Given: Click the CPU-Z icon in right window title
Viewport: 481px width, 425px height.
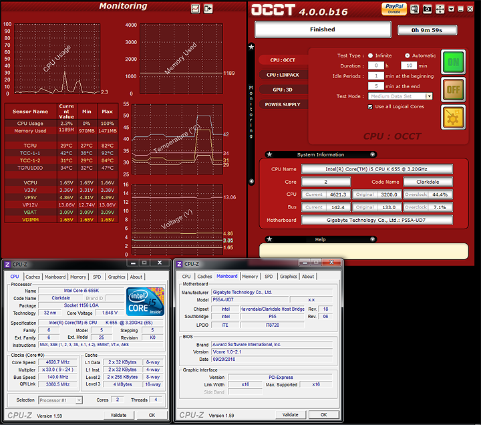Looking at the screenshot, I should tap(180, 264).
